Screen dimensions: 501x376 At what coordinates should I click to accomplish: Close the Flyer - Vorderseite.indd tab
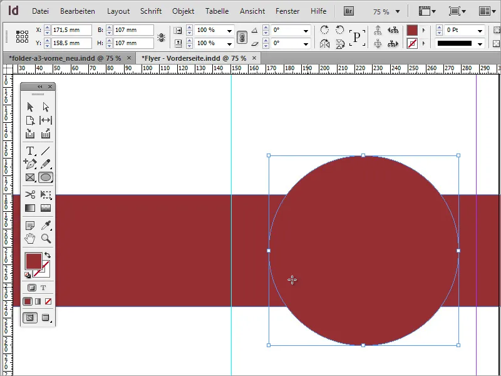pyautogui.click(x=254, y=58)
